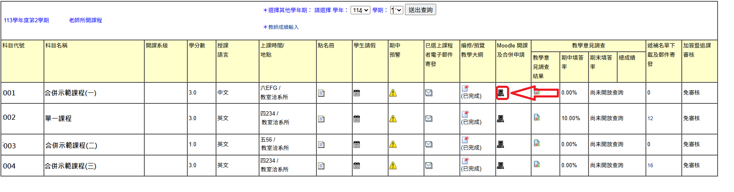
Task: Open student leave calendar for course 003
Action: pos(356,145)
